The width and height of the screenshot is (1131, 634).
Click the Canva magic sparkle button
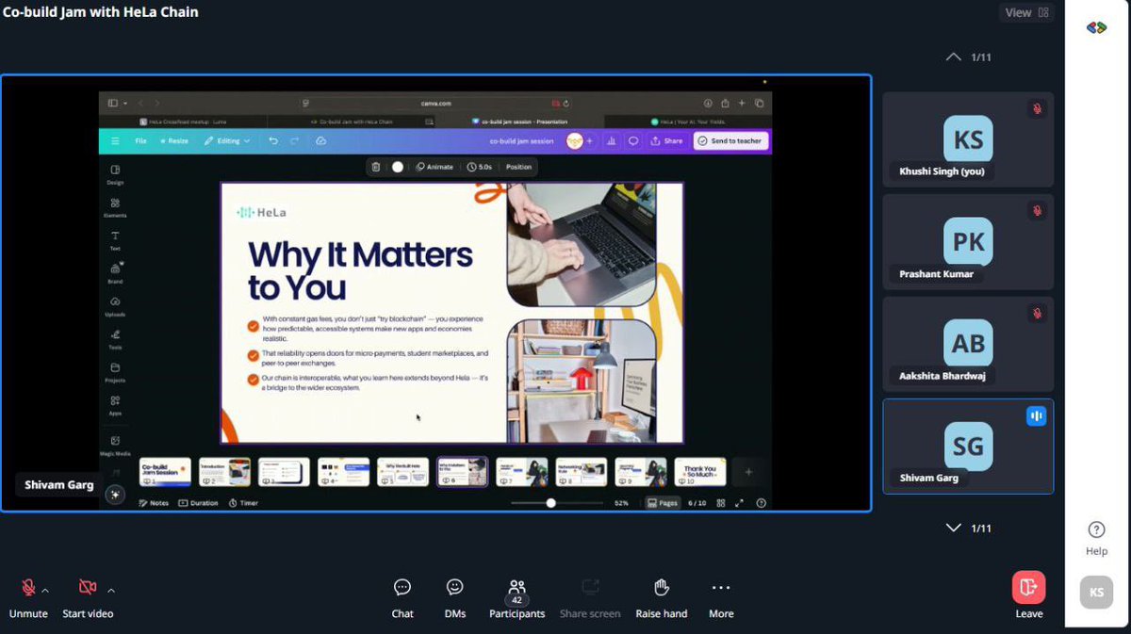(x=115, y=494)
